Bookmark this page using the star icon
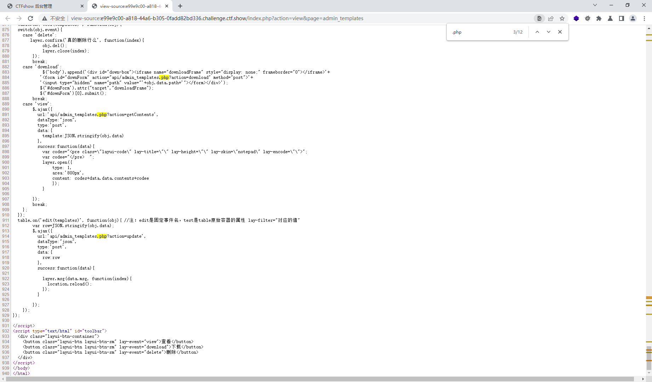652x382 pixels. point(562,18)
